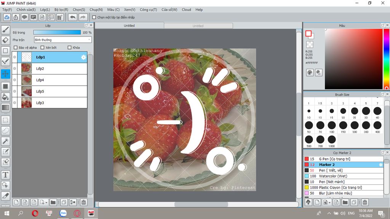Screen dimensions: 390x219
Task: Select the Text tool
Action: (x=5, y=175)
